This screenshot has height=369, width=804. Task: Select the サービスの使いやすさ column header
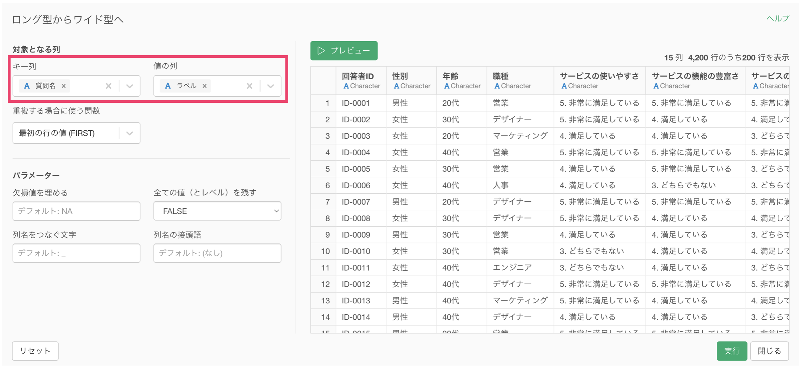point(599,80)
